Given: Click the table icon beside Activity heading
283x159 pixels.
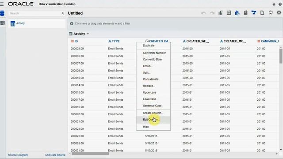Looking at the screenshot, I should [71, 34].
